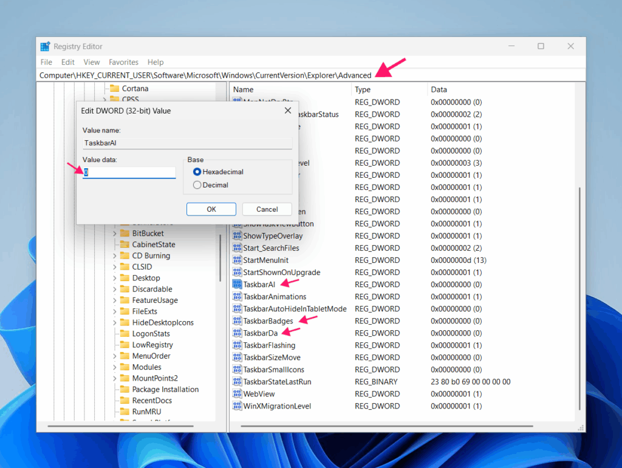
Task: Select the TaskbarBadges value icon
Action: (238, 320)
